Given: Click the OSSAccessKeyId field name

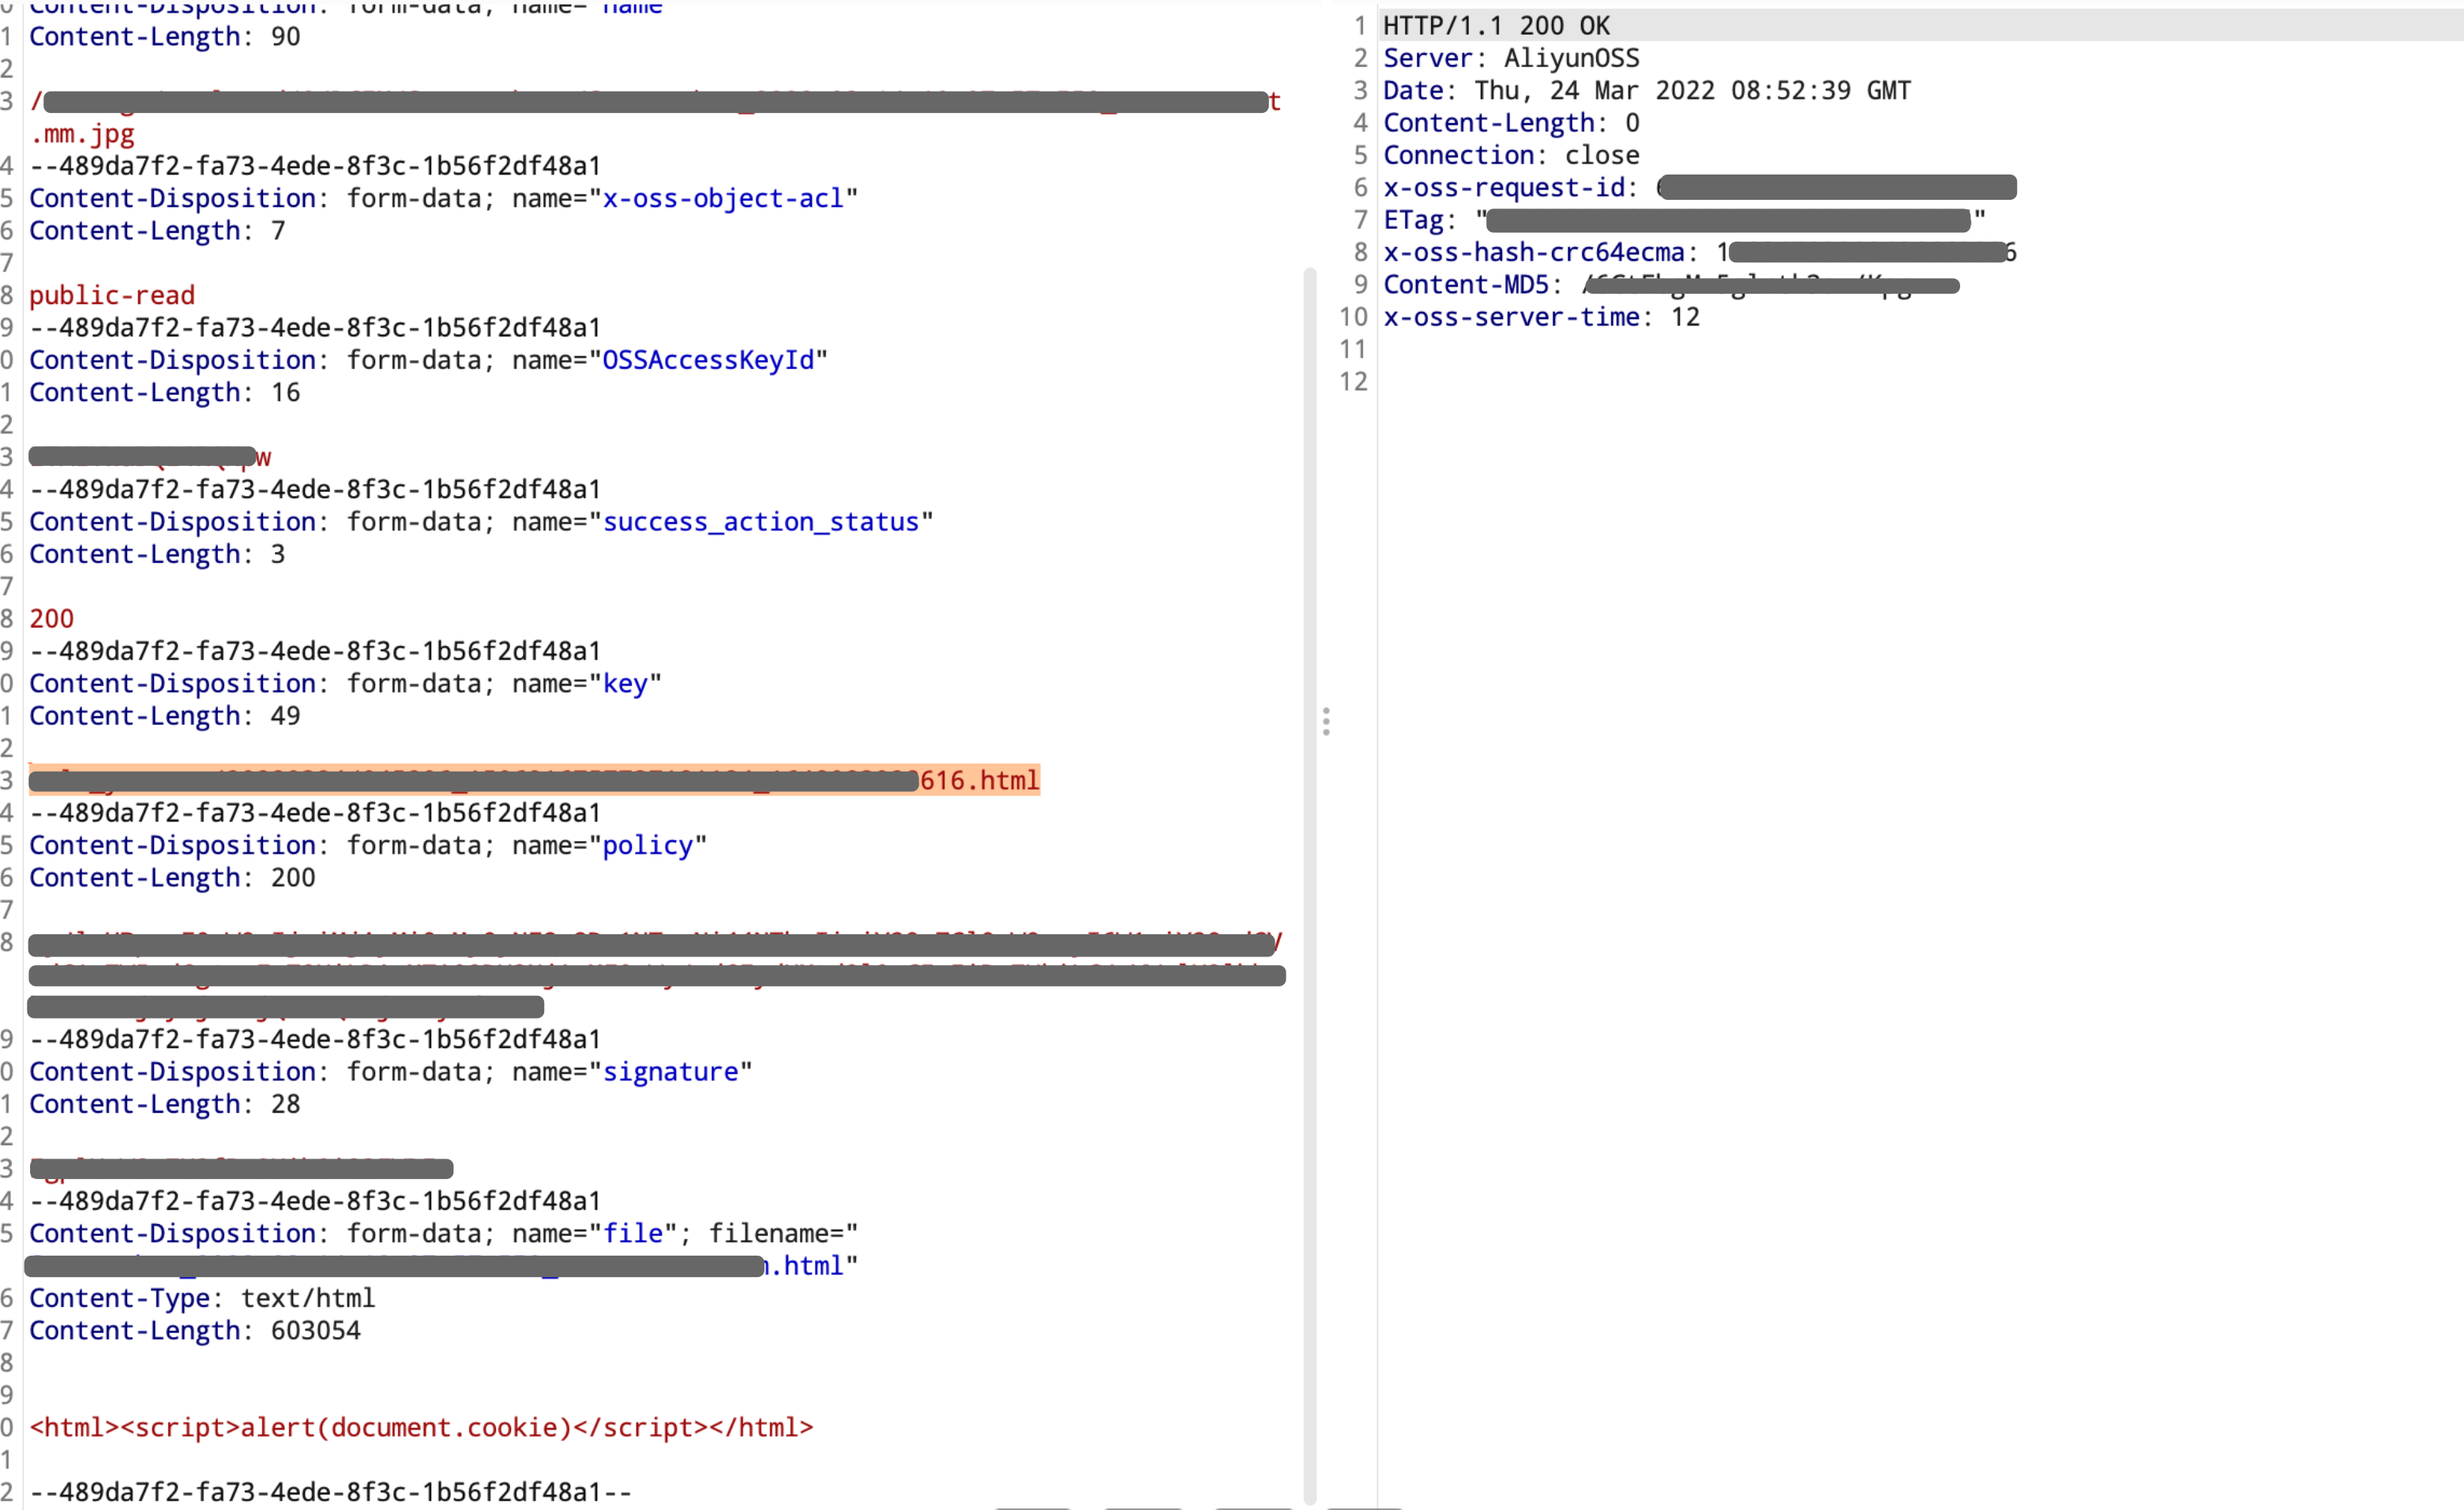Looking at the screenshot, I should [708, 360].
